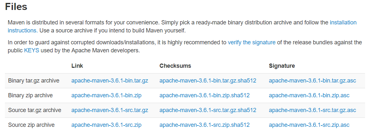This screenshot has height=131, width=367.
Task: Download apache-maven-3.6.1-bin.zip archive
Action: click(x=106, y=95)
